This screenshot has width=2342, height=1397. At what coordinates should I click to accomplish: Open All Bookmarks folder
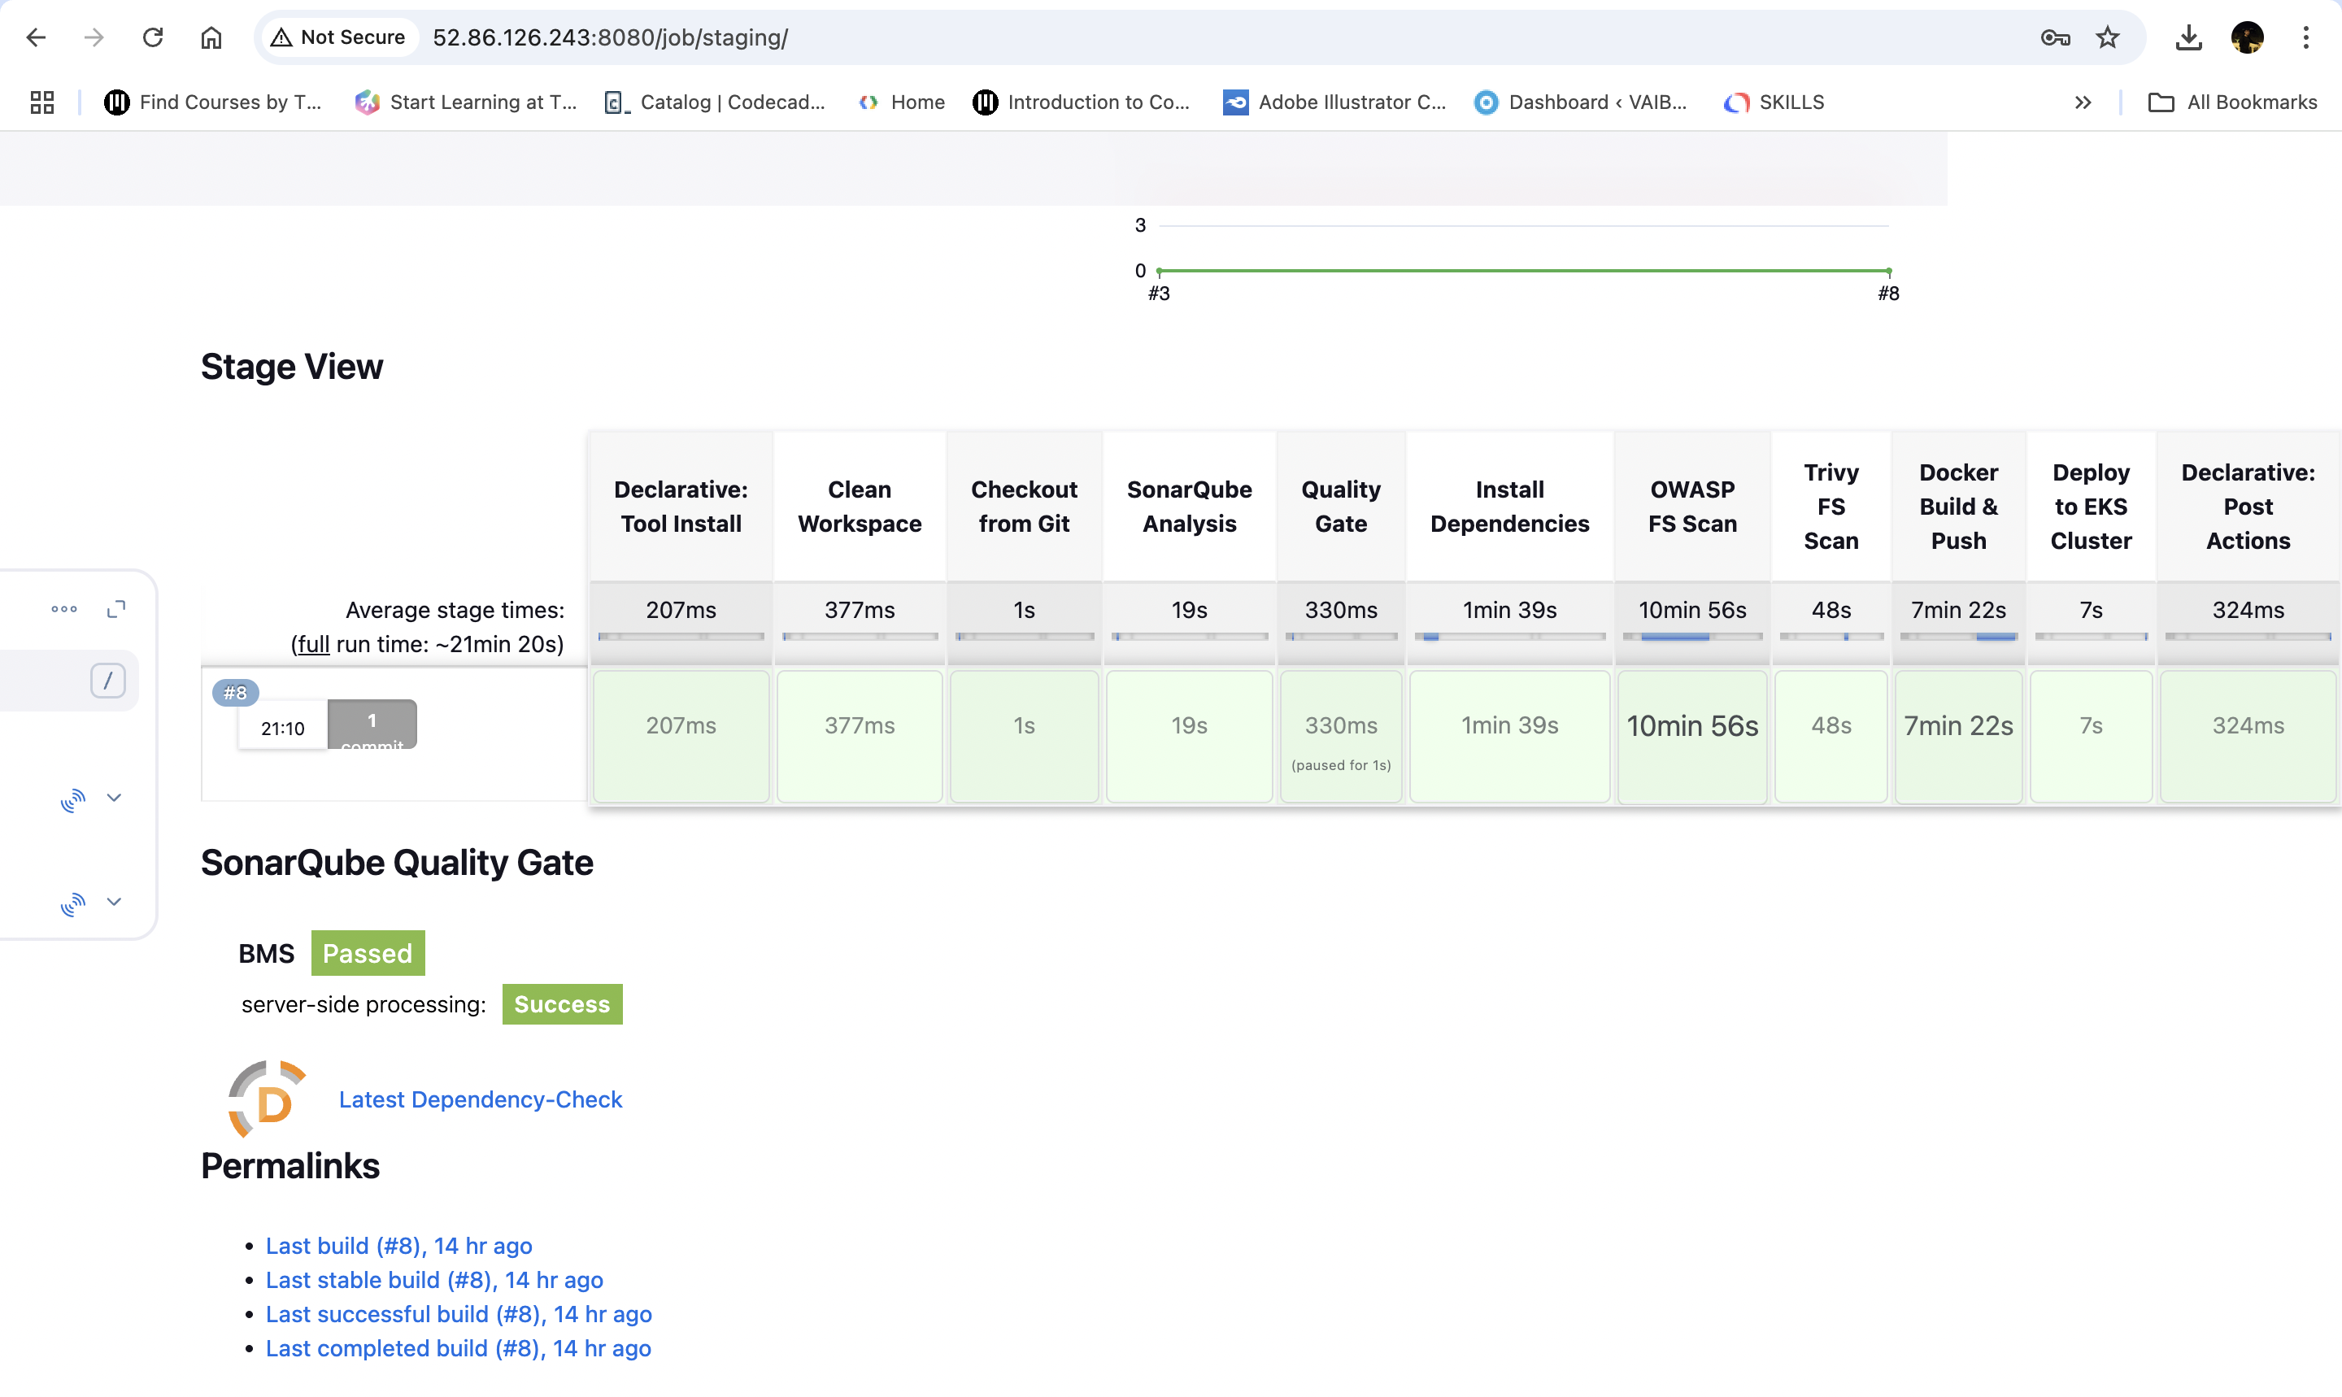[2232, 102]
